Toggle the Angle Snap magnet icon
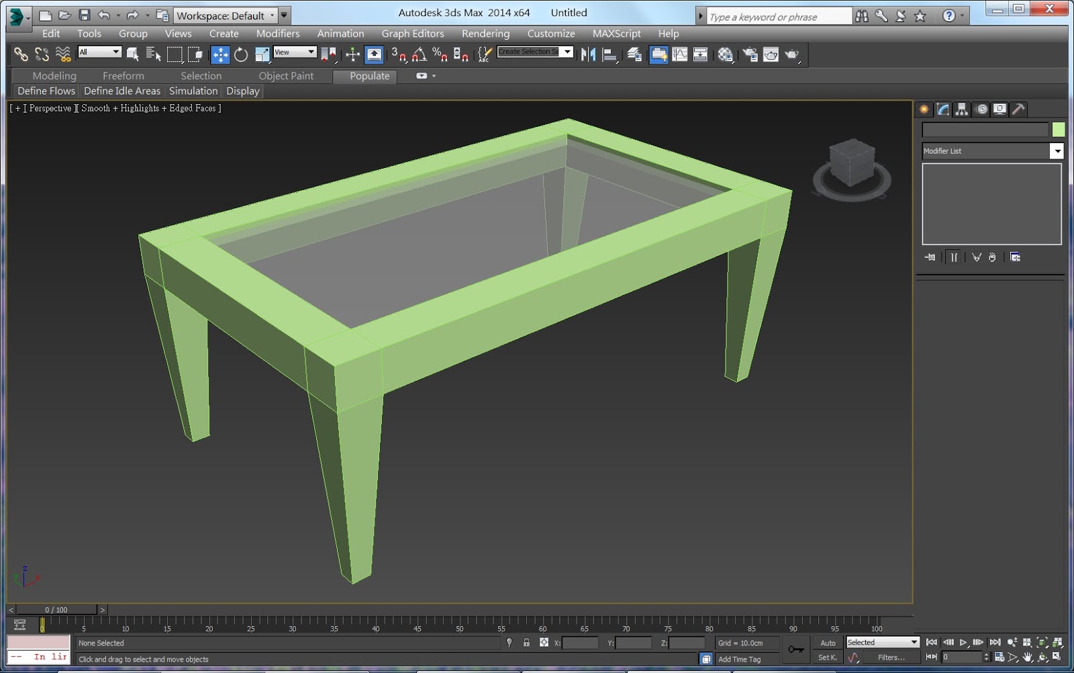The height and width of the screenshot is (673, 1074). tap(420, 55)
